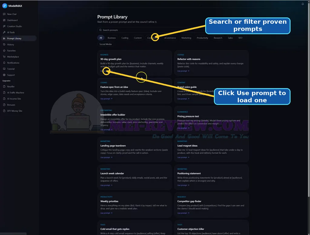Open New Chat from the sidebar icon
This screenshot has width=310, height=235.
click(4, 14)
